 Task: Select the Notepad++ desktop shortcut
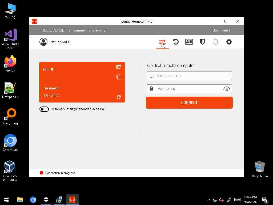coord(10,90)
